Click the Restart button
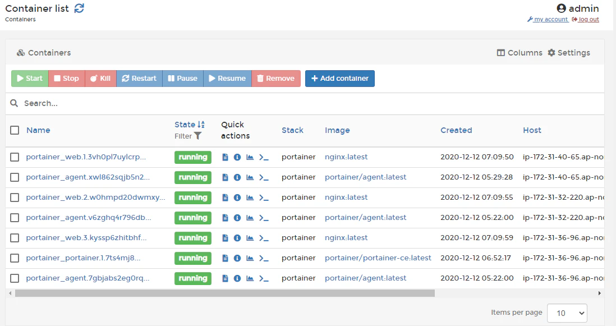Image resolution: width=616 pixels, height=326 pixels. click(139, 79)
